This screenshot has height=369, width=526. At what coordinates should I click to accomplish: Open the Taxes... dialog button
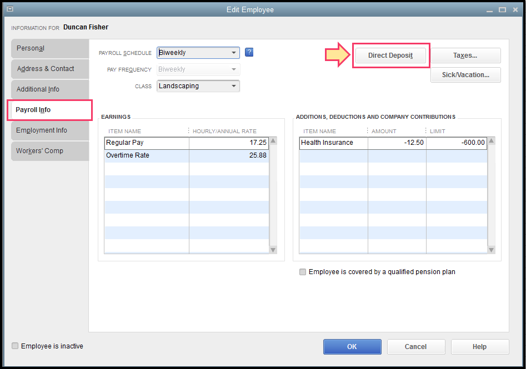pos(465,55)
